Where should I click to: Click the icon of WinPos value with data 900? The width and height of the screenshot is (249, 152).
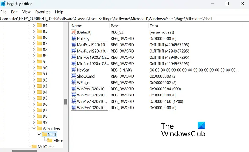[x=74, y=89]
